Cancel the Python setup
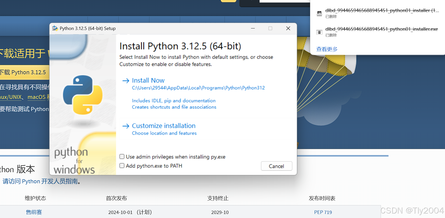 point(276,166)
